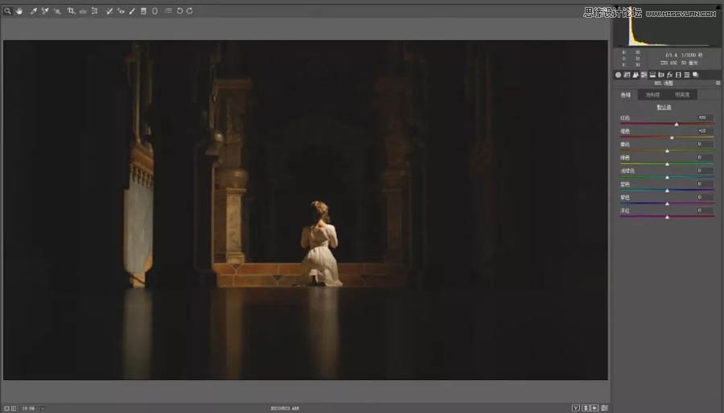Adjust the Blues hue slider
The image size is (724, 413).
tap(667, 190)
